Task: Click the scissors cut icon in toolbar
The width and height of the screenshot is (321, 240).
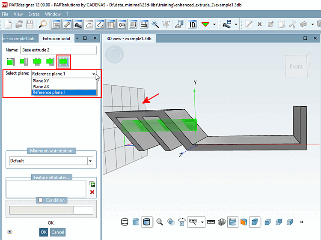Action: pos(293,24)
